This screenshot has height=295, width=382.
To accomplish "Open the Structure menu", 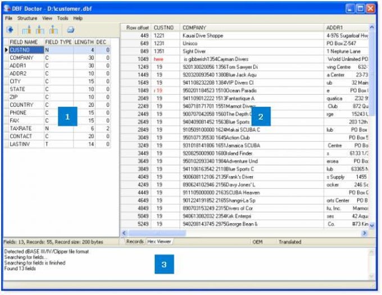I will tap(27, 19).
